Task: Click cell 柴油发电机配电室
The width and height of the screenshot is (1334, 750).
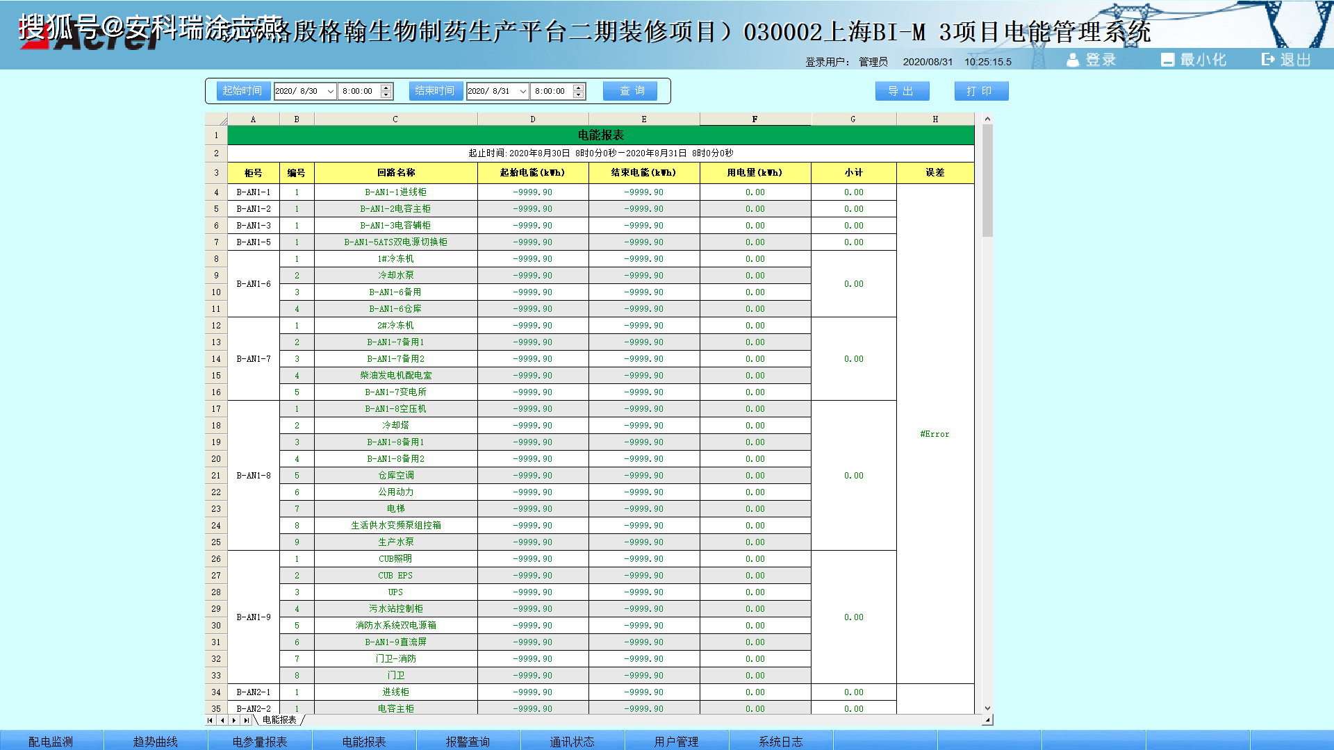Action: point(395,376)
